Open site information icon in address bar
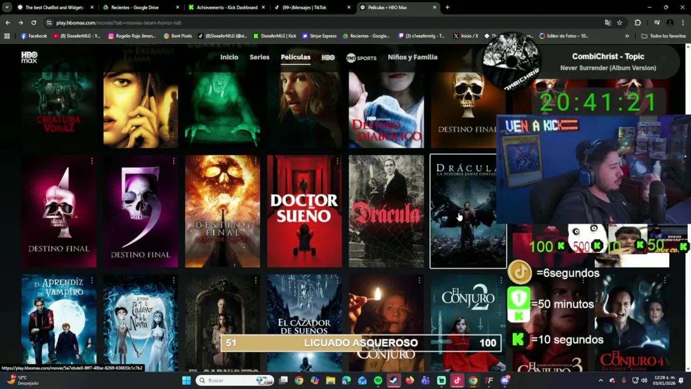Viewport: 691px width, 389px height. pyautogui.click(x=49, y=23)
